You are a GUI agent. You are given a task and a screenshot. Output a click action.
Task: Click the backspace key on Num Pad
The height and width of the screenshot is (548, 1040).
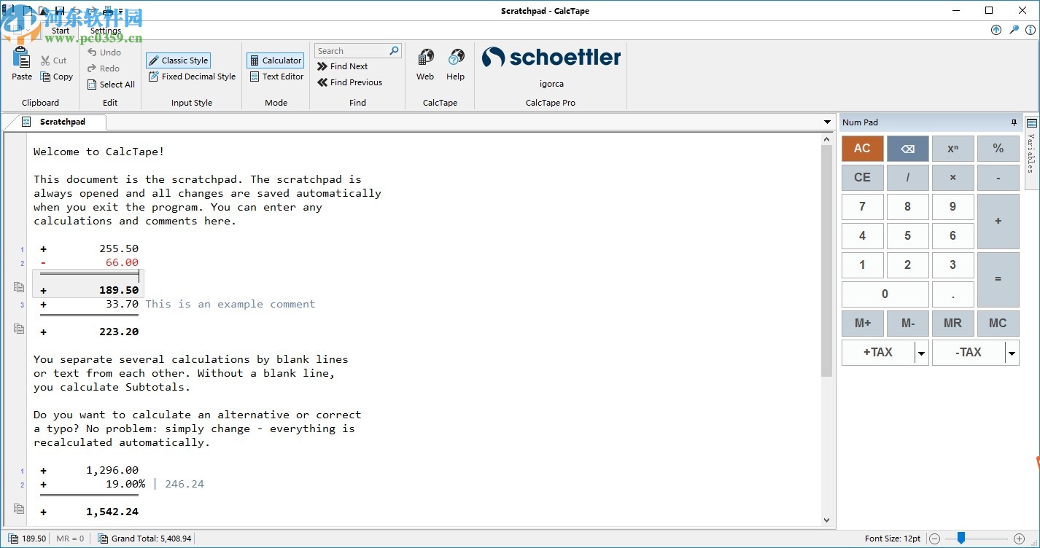pos(907,149)
